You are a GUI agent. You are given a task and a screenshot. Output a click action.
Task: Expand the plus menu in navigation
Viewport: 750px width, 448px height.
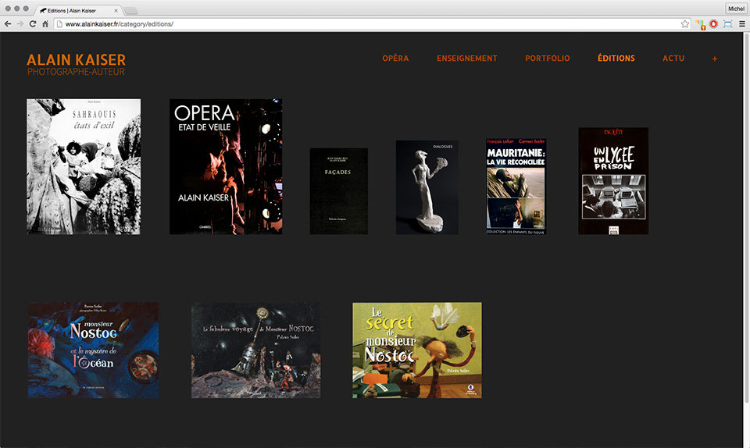(715, 59)
